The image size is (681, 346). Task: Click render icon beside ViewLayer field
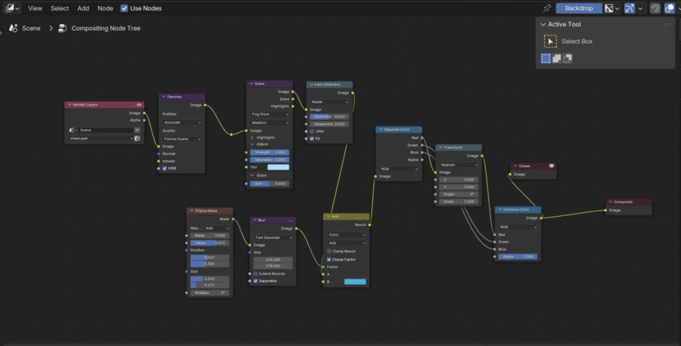137,138
